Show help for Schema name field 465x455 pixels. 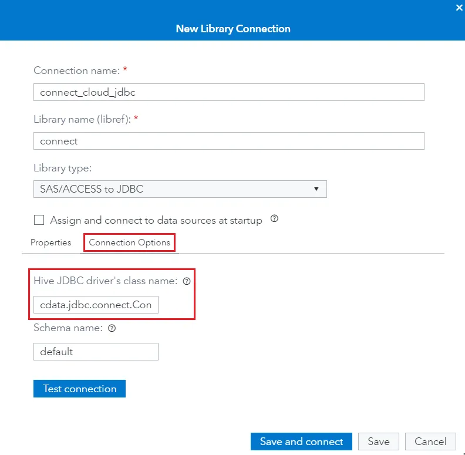coord(112,328)
